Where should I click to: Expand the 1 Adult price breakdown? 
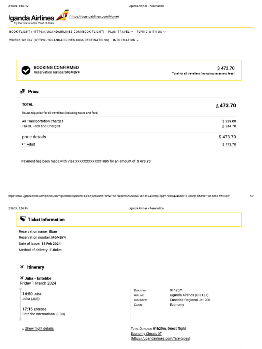tap(29, 145)
